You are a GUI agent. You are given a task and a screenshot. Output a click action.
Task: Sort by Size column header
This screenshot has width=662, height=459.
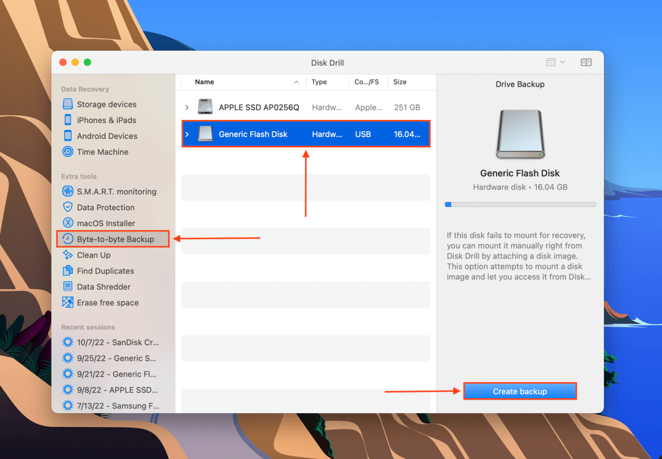[x=400, y=82]
